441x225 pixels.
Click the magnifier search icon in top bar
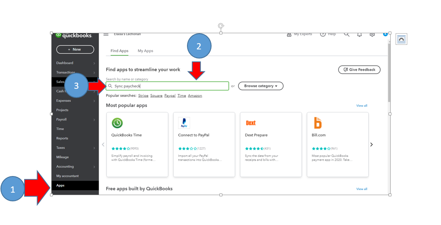point(347,34)
